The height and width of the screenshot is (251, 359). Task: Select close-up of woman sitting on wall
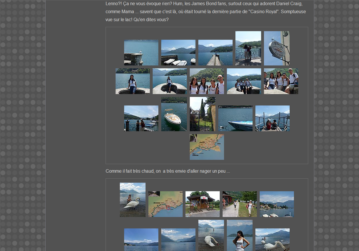(132, 81)
